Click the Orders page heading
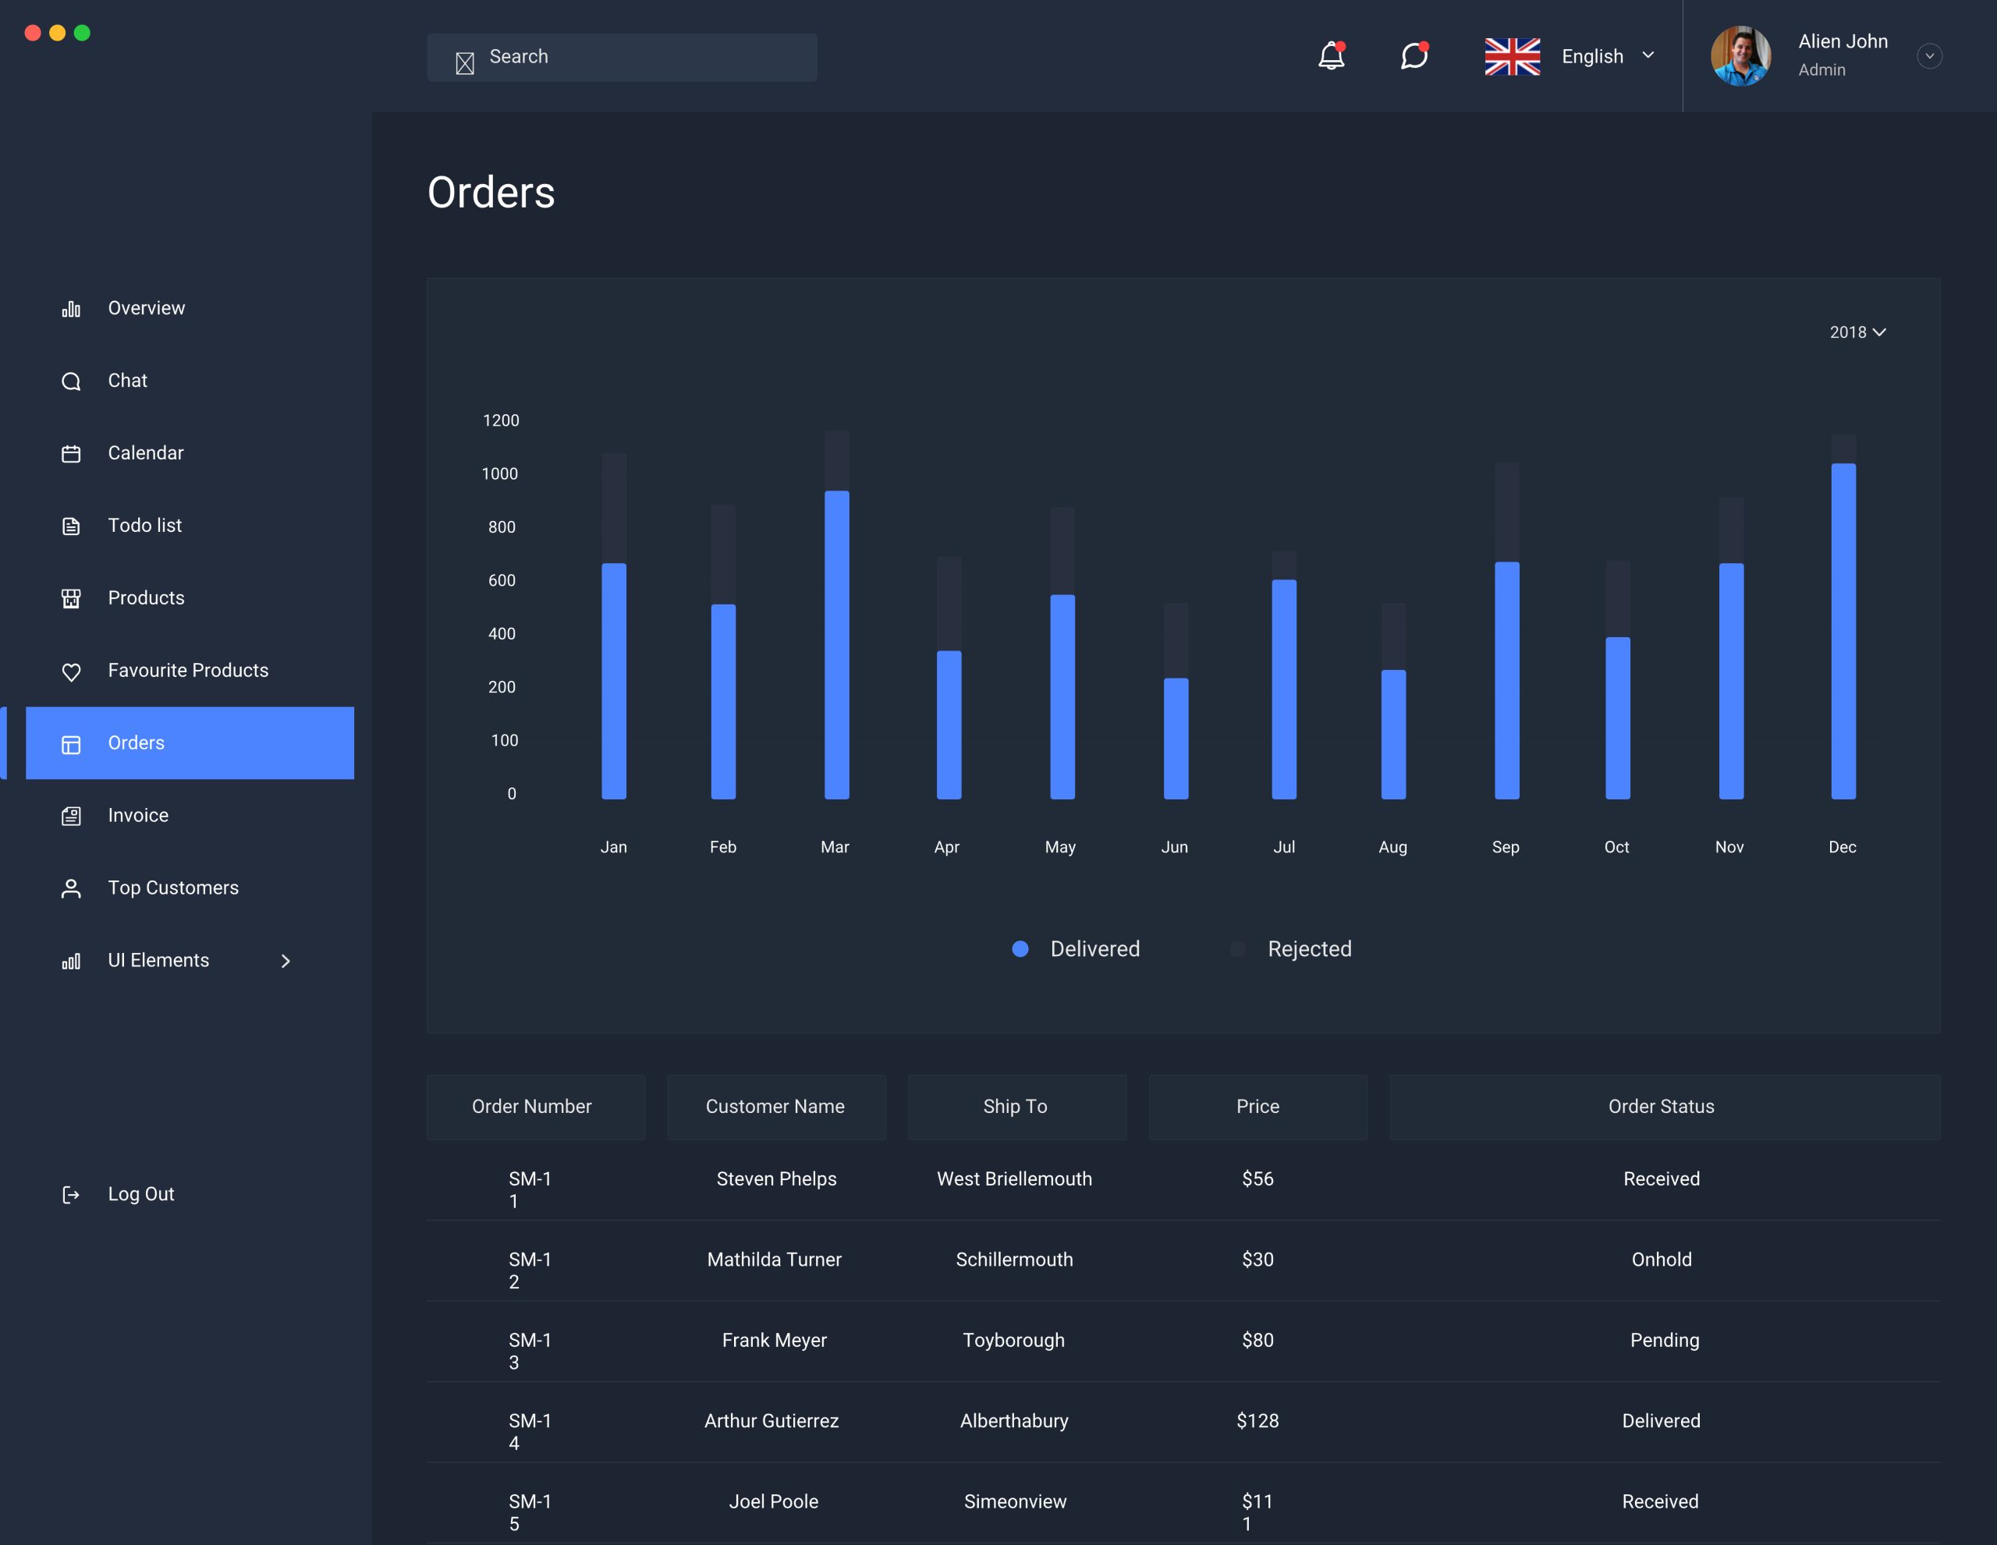This screenshot has height=1545, width=1997. (491, 192)
